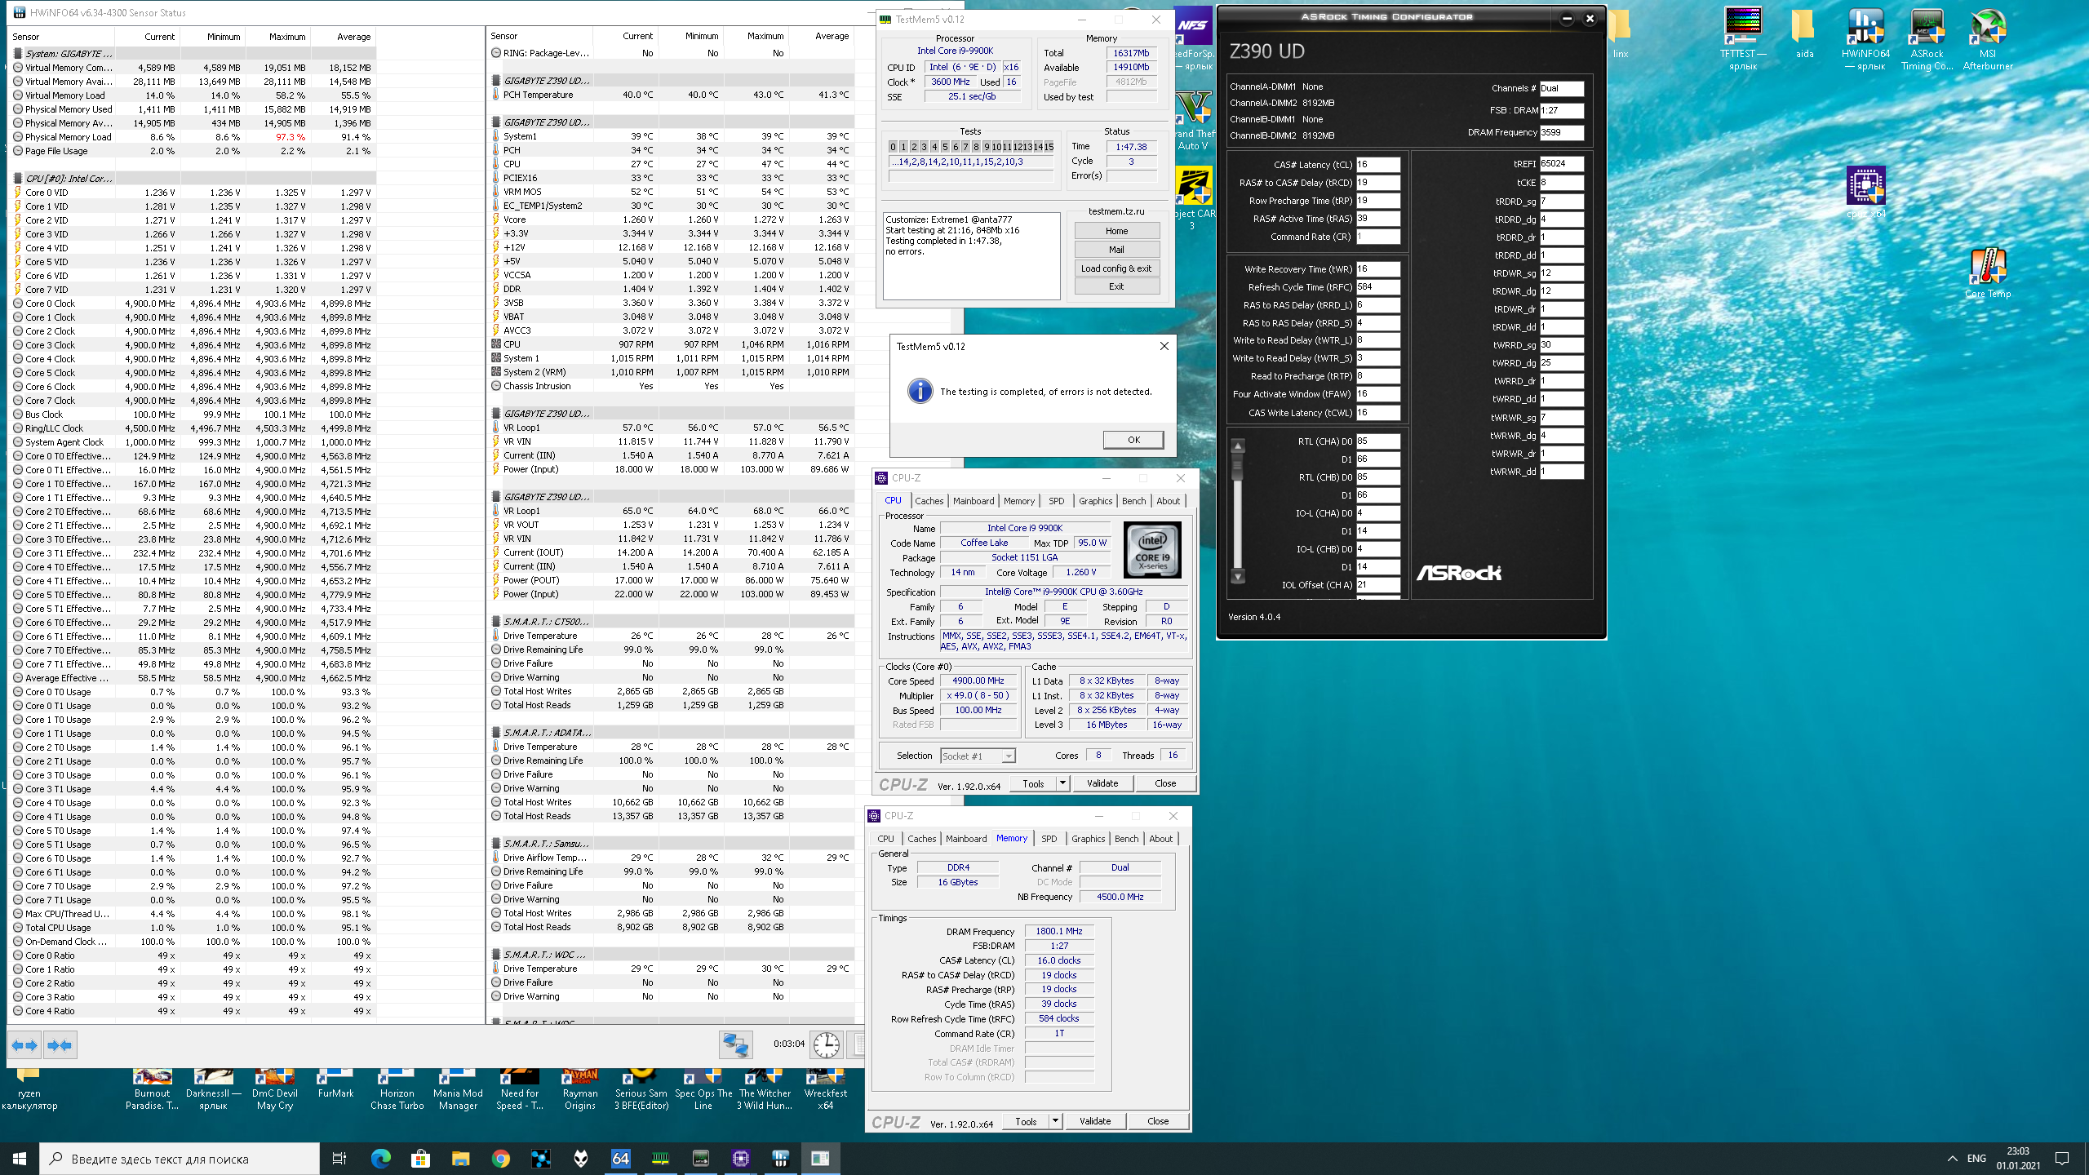
Task: Open HWiNFO network remote monitoring icon
Action: tap(735, 1044)
